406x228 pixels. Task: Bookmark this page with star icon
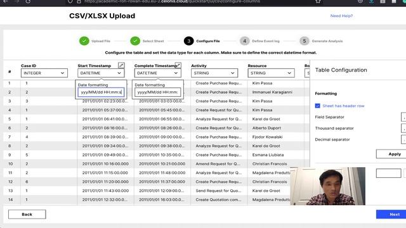(318, 1)
